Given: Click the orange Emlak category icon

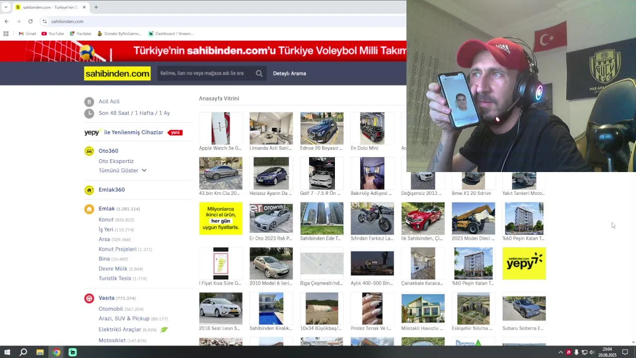Looking at the screenshot, I should pyautogui.click(x=89, y=209).
